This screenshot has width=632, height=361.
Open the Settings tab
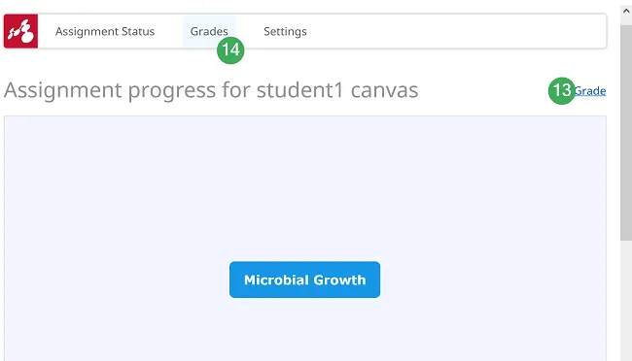point(285,31)
